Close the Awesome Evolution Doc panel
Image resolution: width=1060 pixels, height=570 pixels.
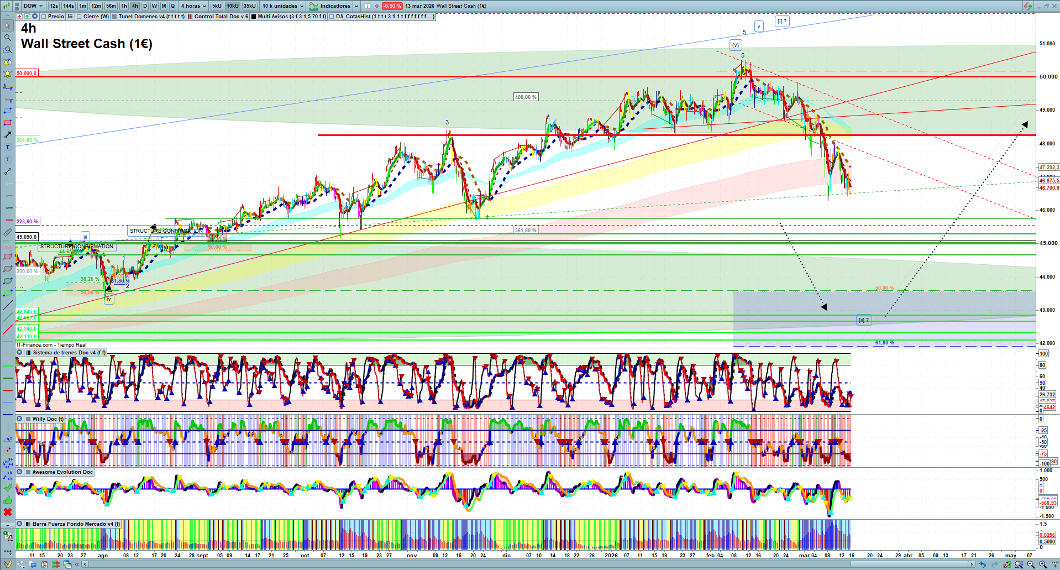tap(19, 472)
